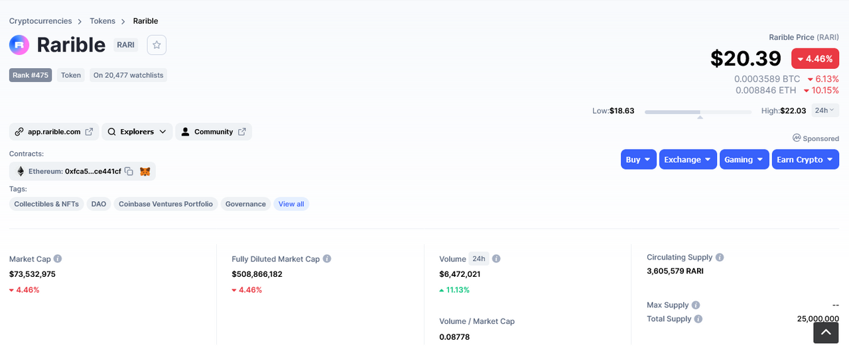Click info icon next to Market Cap
Screen dimensions: 849x347
pyautogui.click(x=58, y=259)
